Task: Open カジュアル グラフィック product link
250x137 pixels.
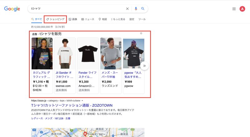Action: click(42, 75)
